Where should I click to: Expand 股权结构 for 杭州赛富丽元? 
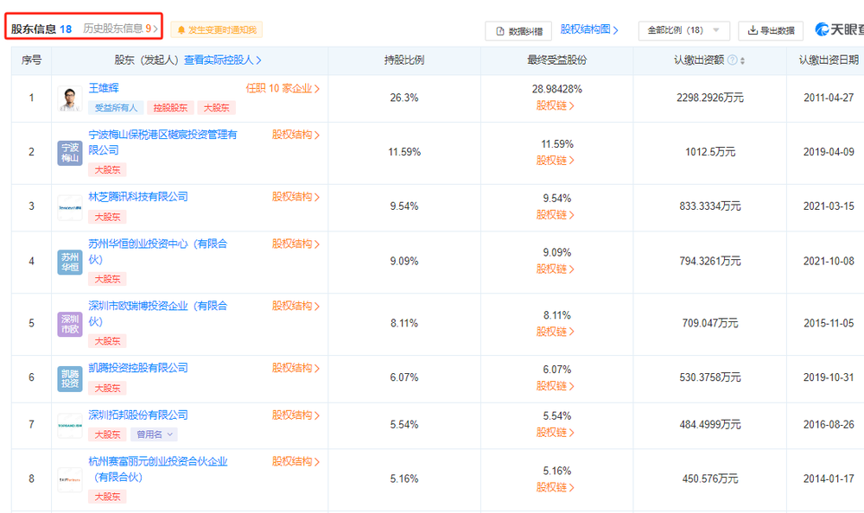click(295, 461)
